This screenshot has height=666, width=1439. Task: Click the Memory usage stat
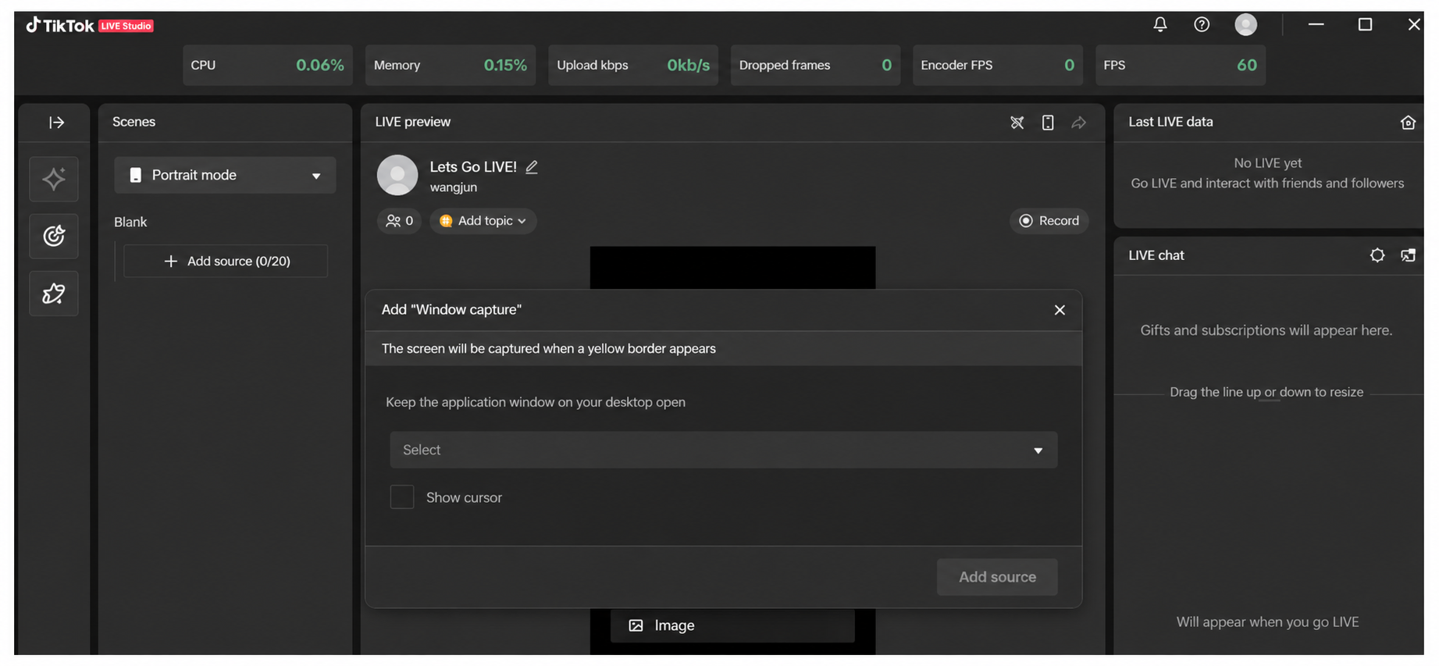click(x=451, y=65)
